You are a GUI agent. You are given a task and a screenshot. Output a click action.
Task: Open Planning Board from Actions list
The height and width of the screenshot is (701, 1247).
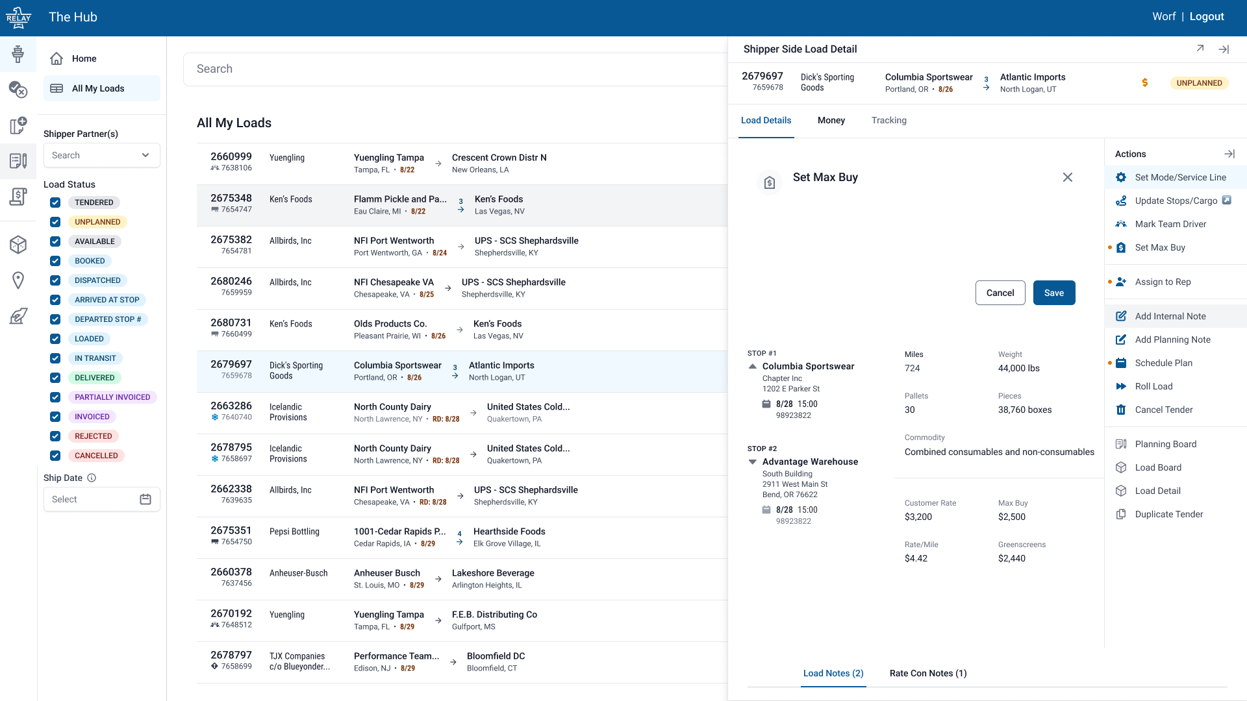(x=1176, y=444)
